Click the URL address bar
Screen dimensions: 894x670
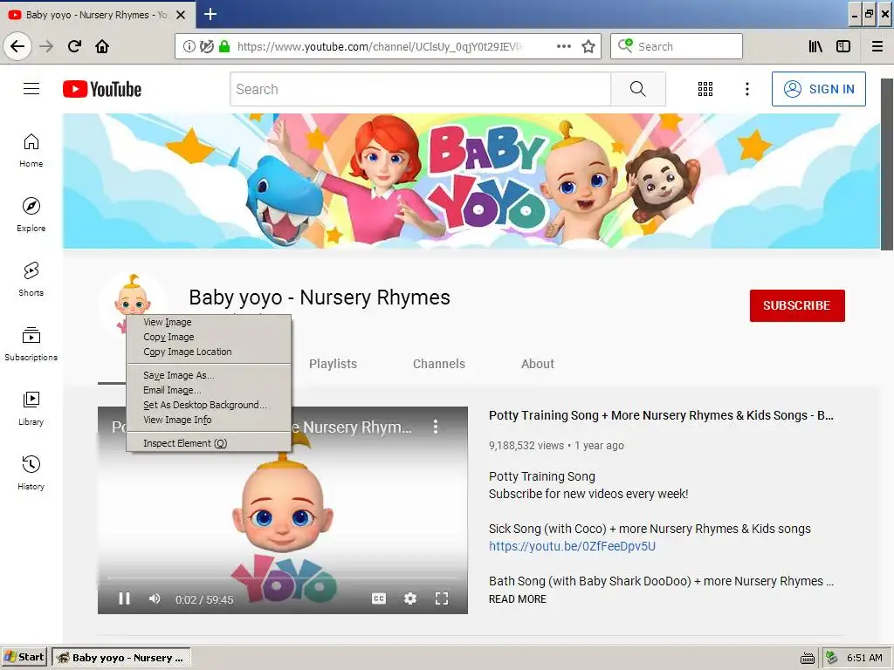388,46
